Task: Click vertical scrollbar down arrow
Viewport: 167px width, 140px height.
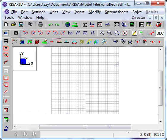Action: coord(160,122)
